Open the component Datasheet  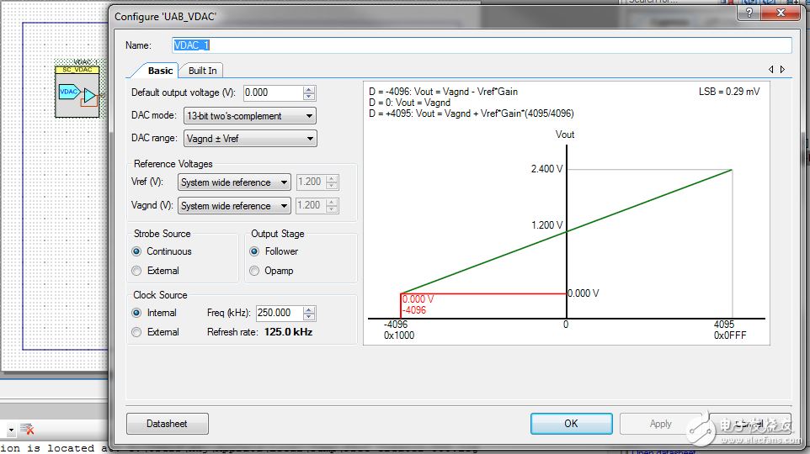167,424
